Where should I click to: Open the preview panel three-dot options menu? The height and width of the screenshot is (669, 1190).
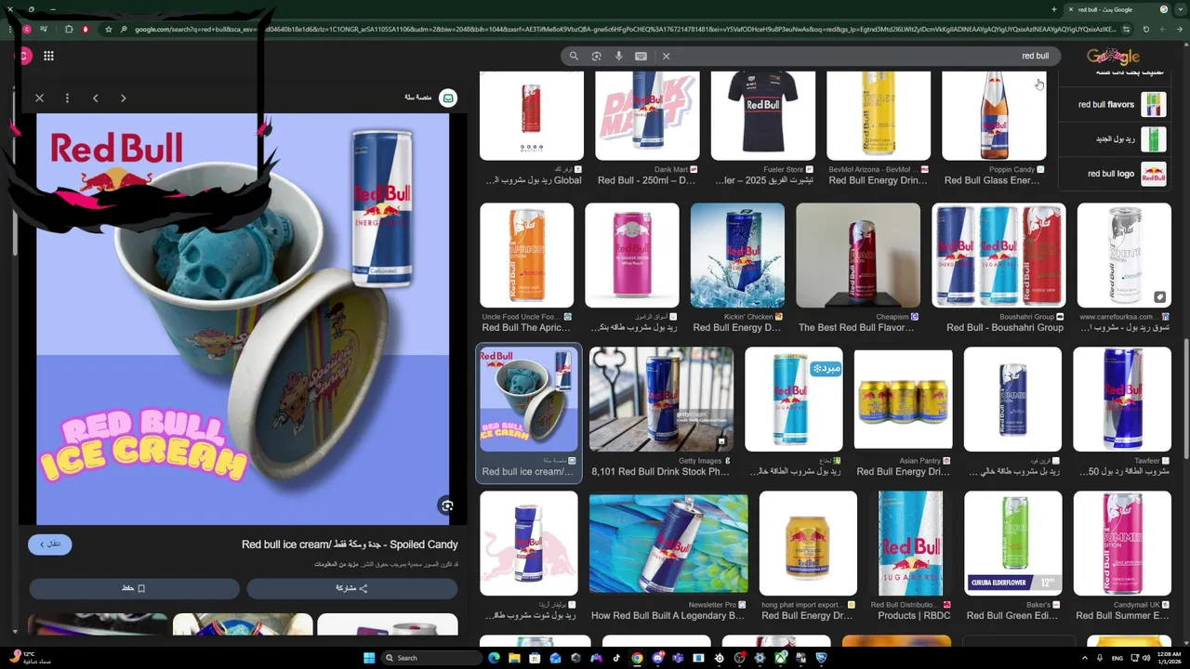pos(67,98)
